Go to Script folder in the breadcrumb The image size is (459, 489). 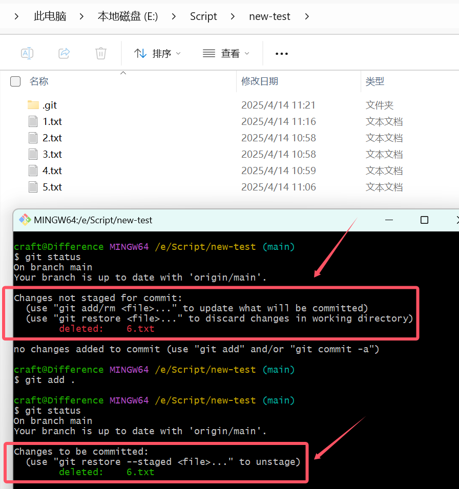coord(203,16)
